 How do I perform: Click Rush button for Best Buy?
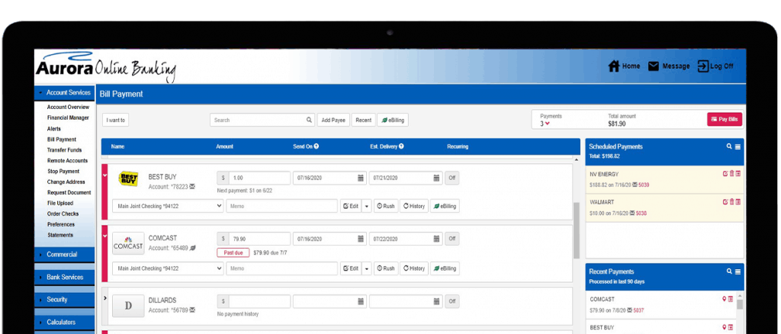386,206
